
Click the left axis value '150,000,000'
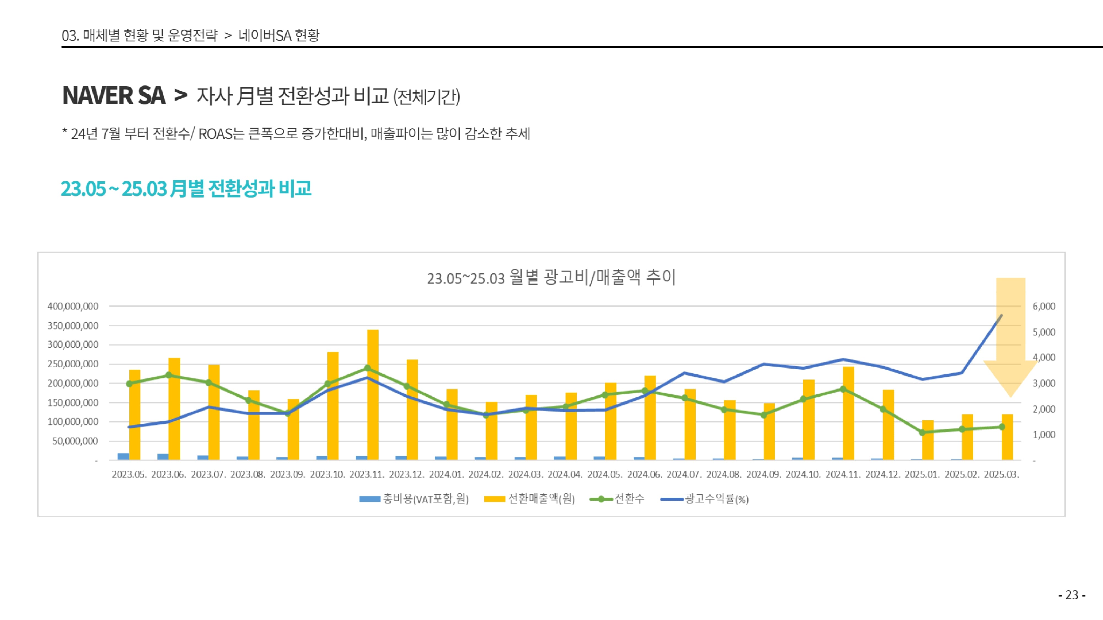73,403
